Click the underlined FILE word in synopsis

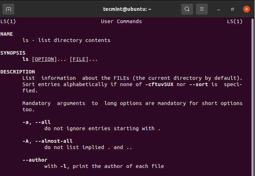coord(79,59)
